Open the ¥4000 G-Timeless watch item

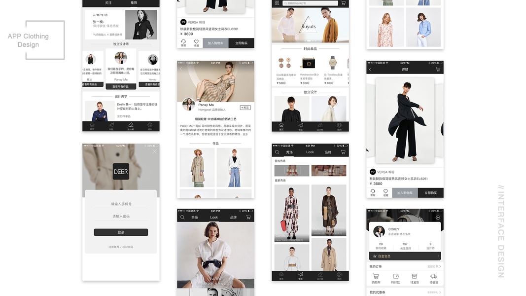click(x=333, y=70)
